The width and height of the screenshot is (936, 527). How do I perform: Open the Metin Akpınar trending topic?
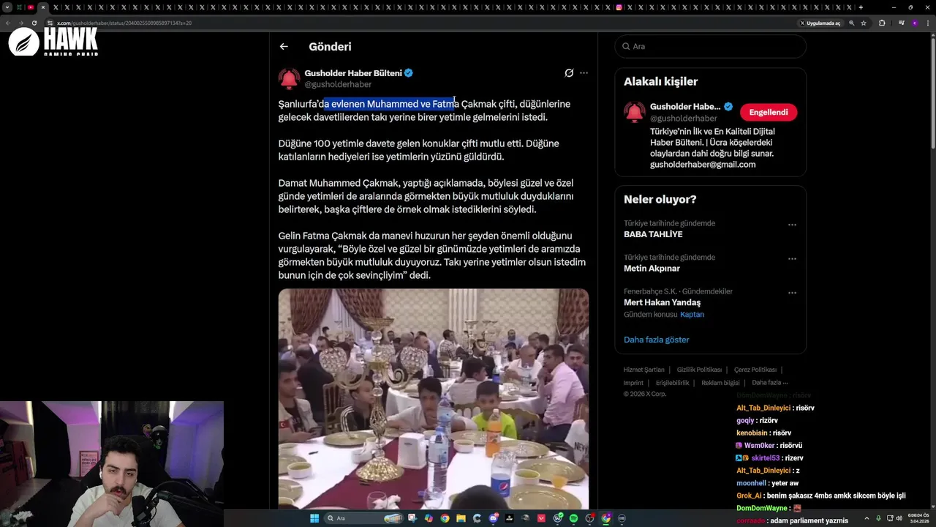point(652,269)
